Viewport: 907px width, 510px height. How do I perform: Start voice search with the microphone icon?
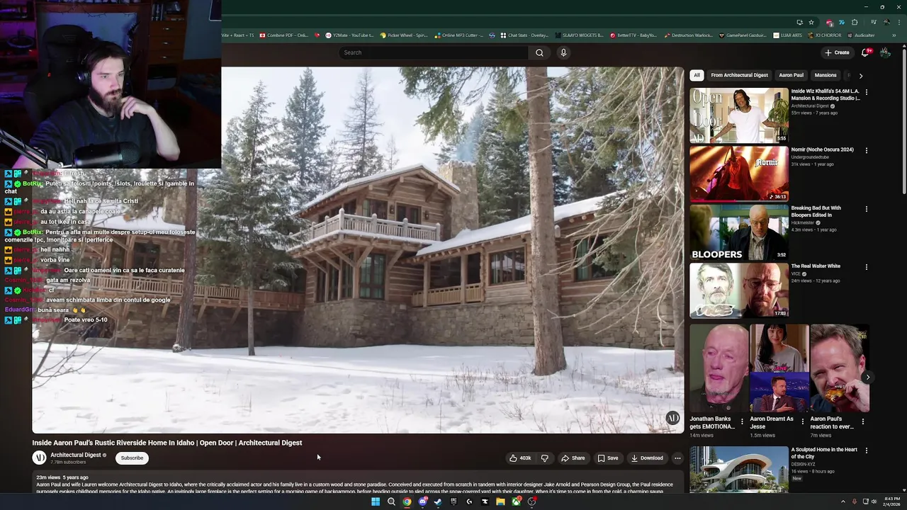point(563,52)
